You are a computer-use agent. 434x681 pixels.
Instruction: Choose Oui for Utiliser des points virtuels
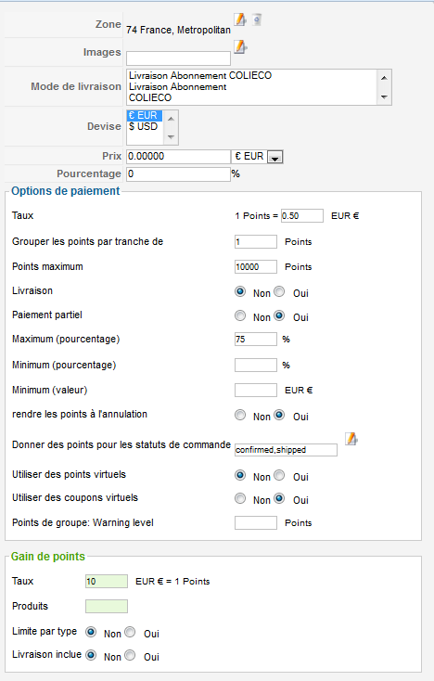(279, 475)
